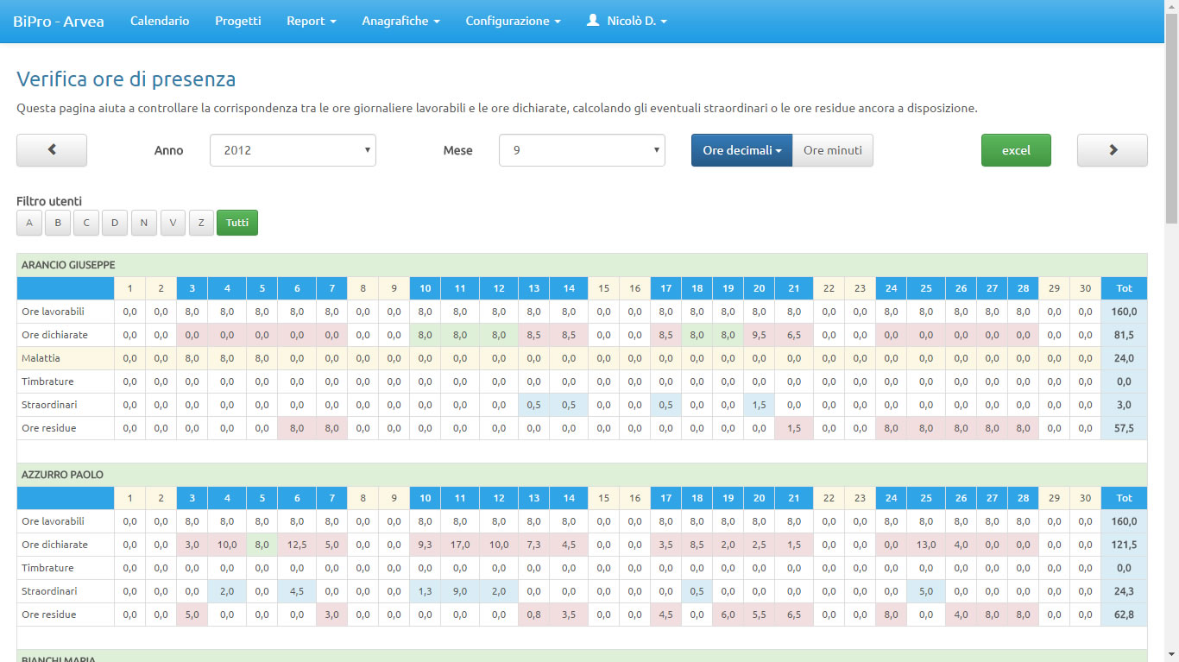
Task: Open the Anagrafiche menu
Action: [x=400, y=21]
